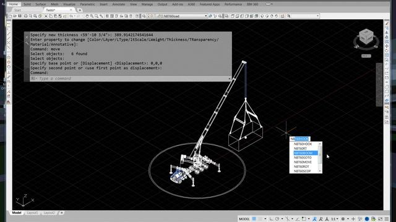The image size is (396, 222).
Task: Toggle the ribbon minimize button
Action: click(x=268, y=4)
